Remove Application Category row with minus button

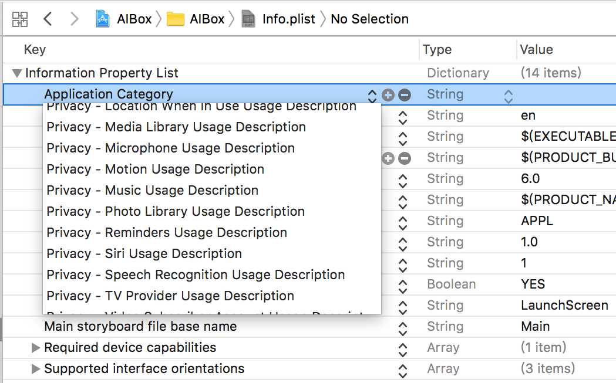pyautogui.click(x=405, y=94)
